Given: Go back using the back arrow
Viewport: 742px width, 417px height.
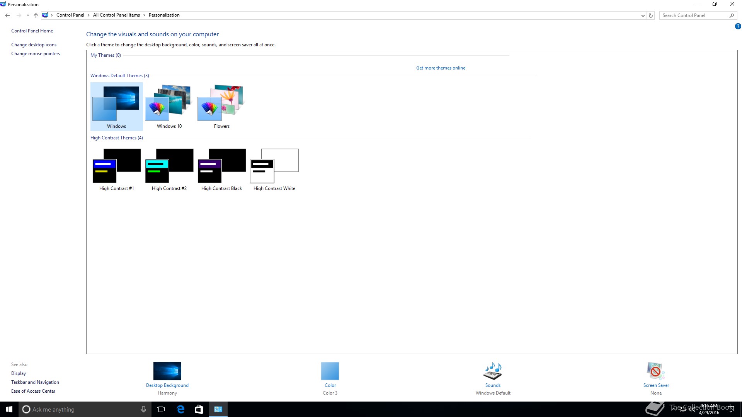Looking at the screenshot, I should click(x=7, y=15).
